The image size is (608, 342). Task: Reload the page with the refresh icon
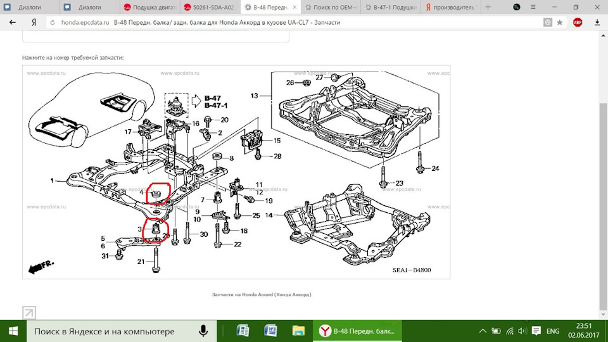coord(53,23)
